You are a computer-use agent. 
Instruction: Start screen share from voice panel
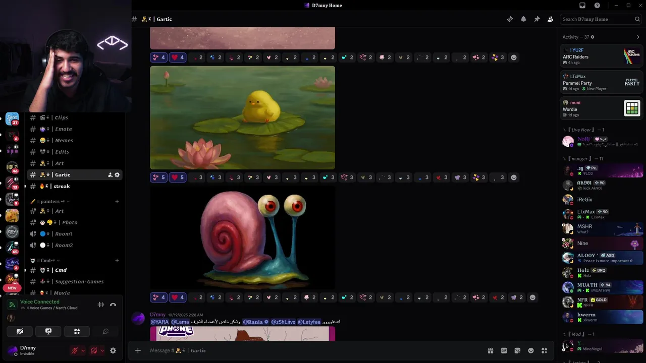48,331
